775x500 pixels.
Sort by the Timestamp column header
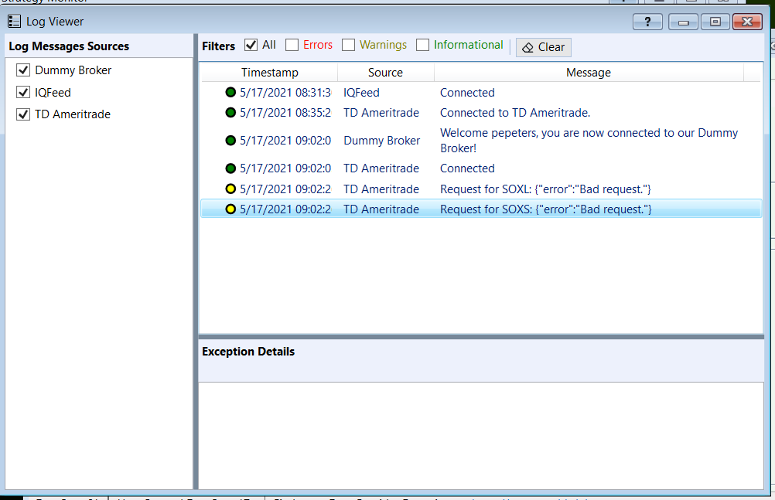point(269,73)
